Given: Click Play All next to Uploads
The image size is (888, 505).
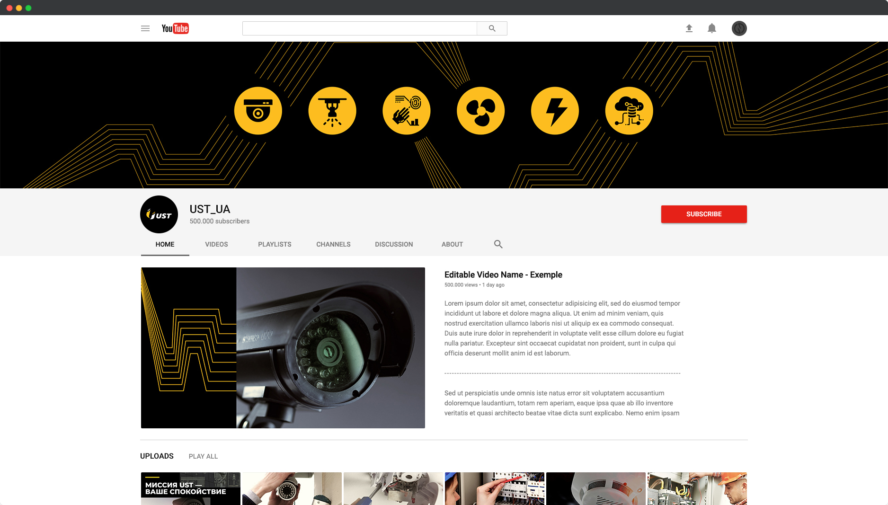Looking at the screenshot, I should [203, 456].
